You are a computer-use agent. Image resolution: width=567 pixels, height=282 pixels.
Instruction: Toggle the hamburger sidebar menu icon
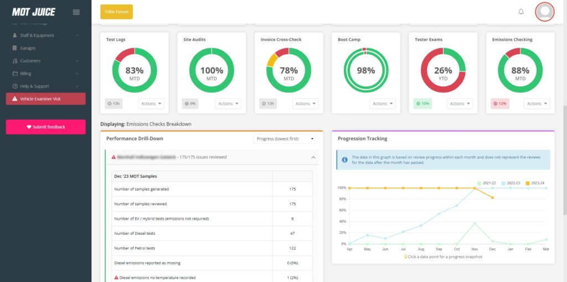coord(76,12)
